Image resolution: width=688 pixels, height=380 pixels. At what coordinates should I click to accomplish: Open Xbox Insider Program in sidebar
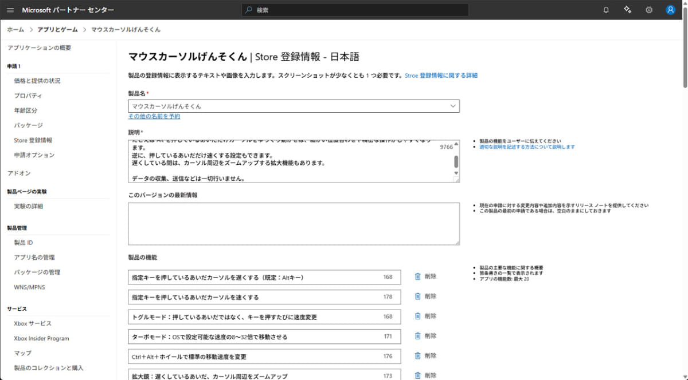[41, 338]
